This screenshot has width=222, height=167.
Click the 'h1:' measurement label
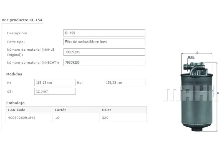tap(80, 83)
